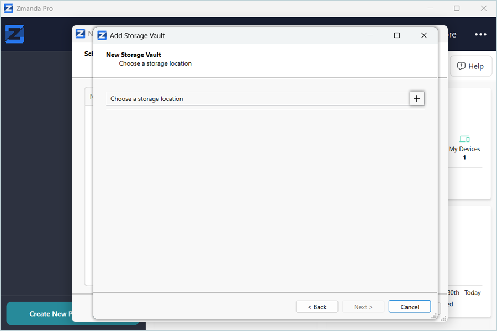
Task: Maximize the Zmanda Pro main window
Action: (457, 8)
